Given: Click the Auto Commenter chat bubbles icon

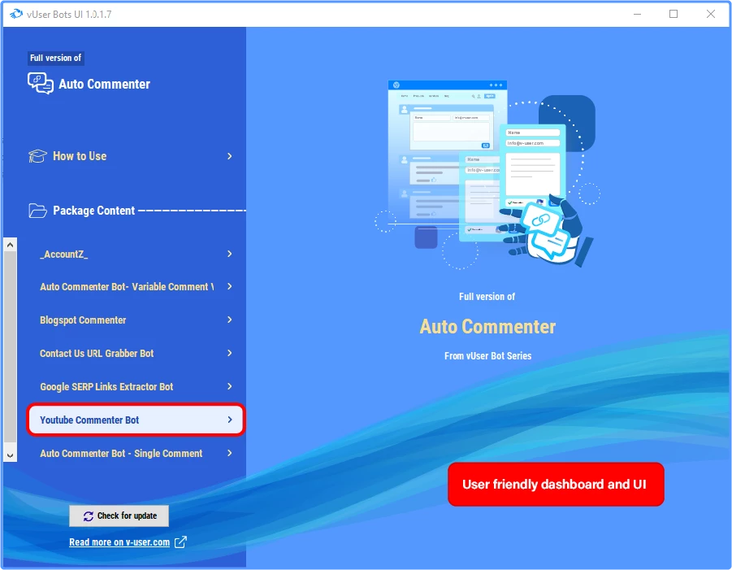Looking at the screenshot, I should [x=41, y=84].
